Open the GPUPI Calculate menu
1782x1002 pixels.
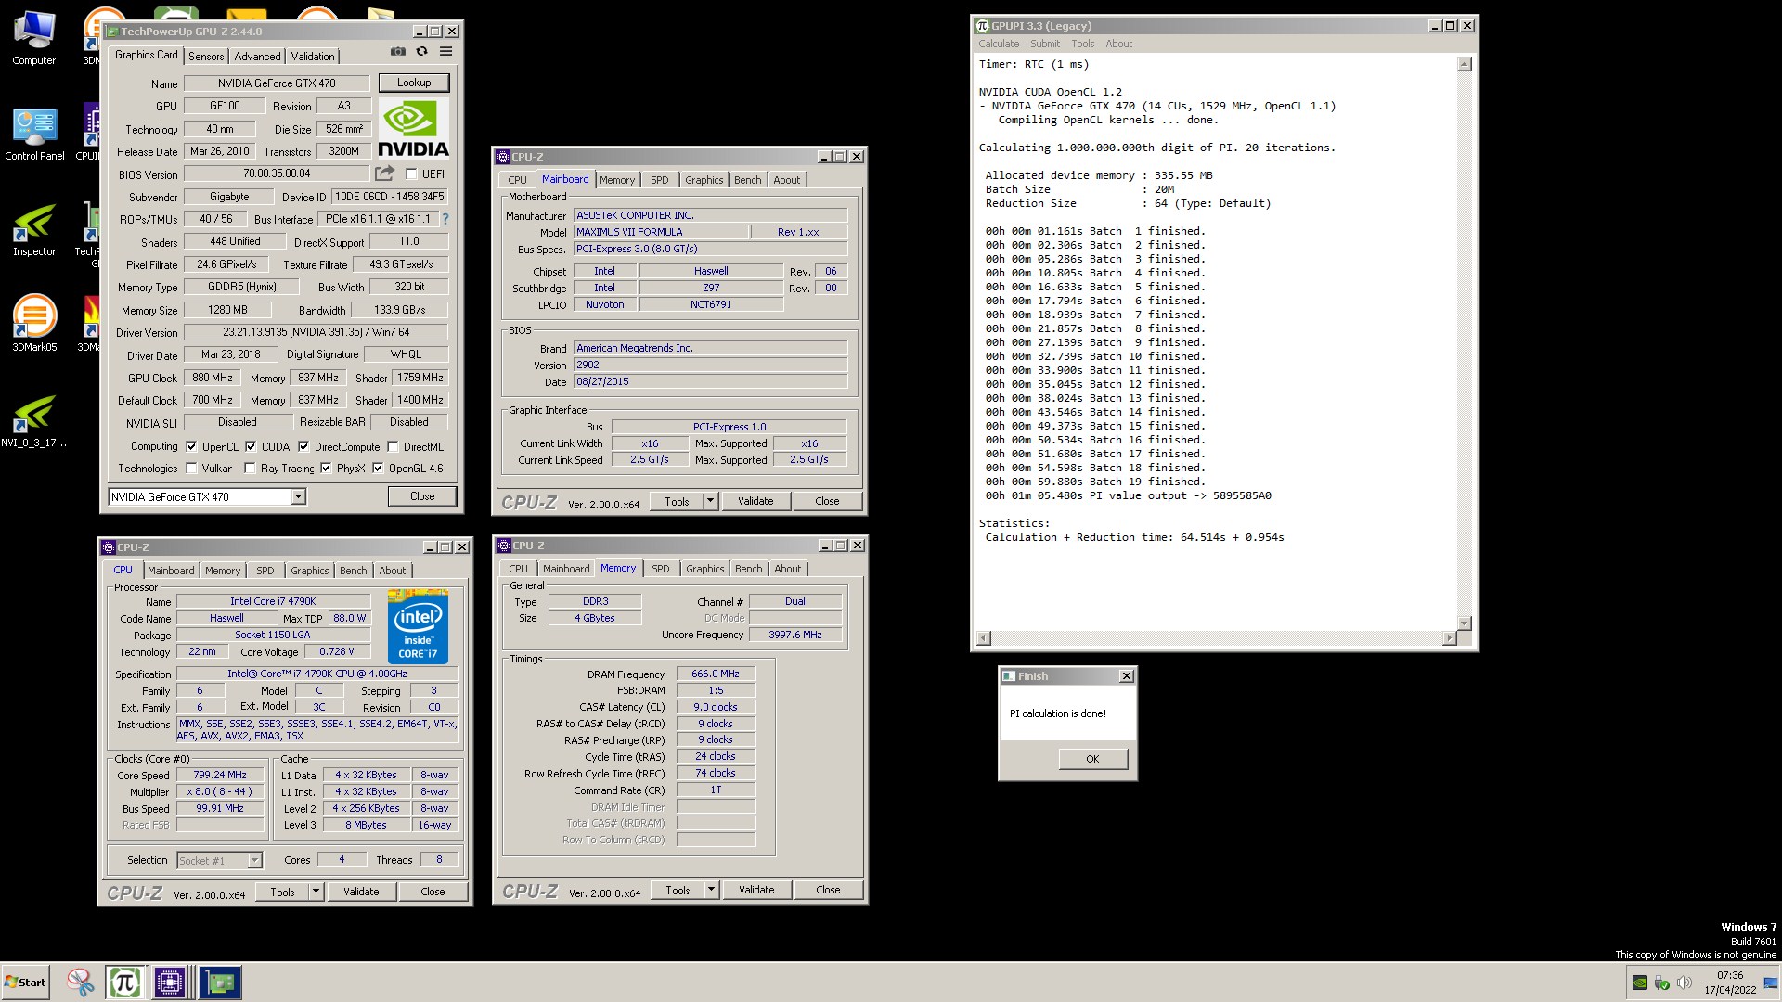tap(999, 44)
